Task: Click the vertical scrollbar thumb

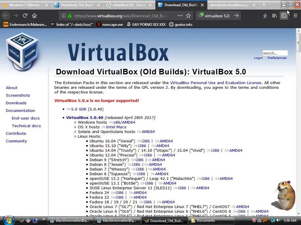Action: click(x=298, y=43)
